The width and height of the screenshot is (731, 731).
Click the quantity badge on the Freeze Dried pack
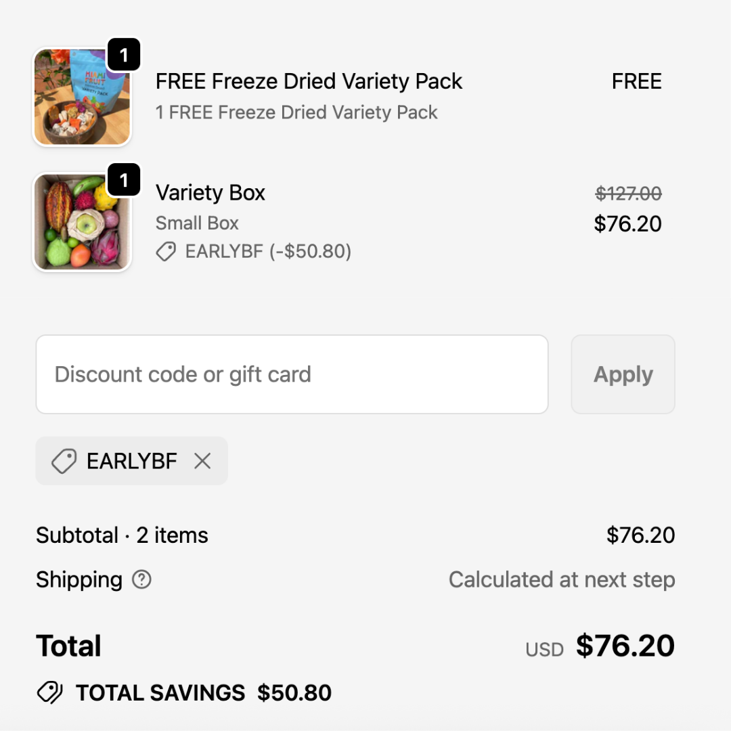[x=124, y=56]
